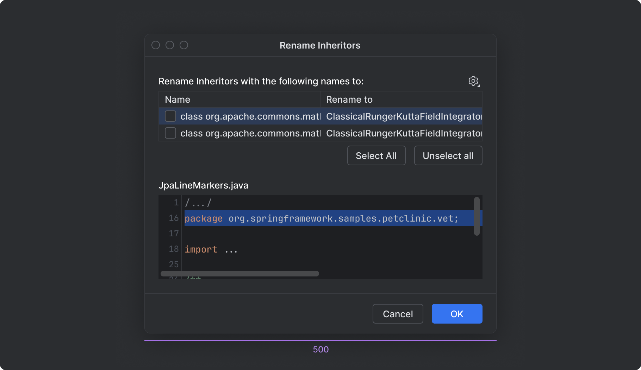Click the leftmost window control circle
The width and height of the screenshot is (641, 370).
coord(156,45)
